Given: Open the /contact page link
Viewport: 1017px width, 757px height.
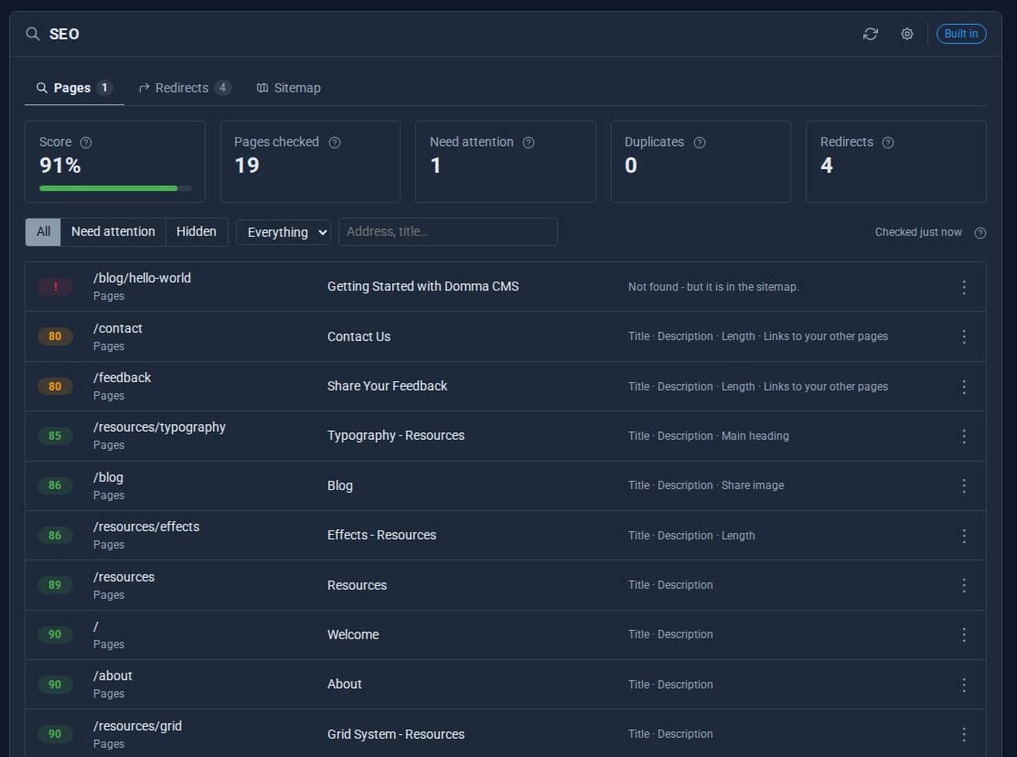Looking at the screenshot, I should [x=117, y=328].
